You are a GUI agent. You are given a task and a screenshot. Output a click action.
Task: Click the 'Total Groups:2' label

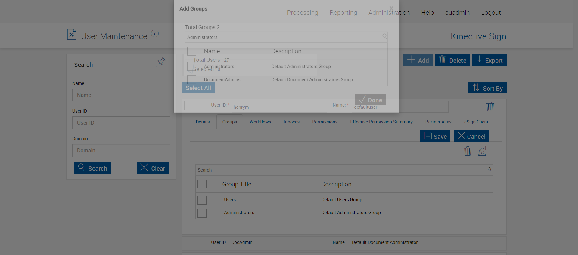coord(202,27)
